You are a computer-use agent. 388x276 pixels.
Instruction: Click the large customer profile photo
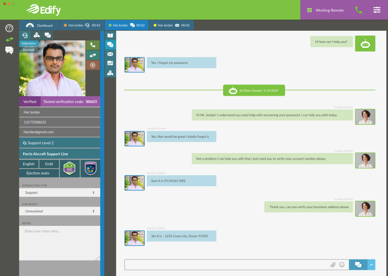[x=52, y=68]
